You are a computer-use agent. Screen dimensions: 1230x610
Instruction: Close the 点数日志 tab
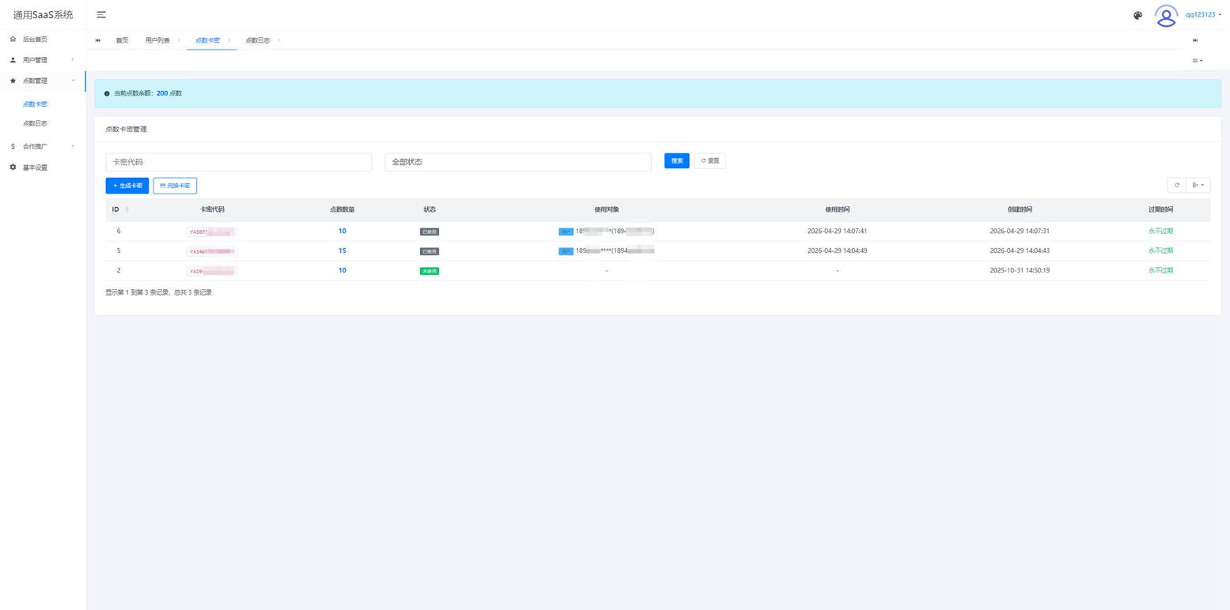(x=279, y=40)
